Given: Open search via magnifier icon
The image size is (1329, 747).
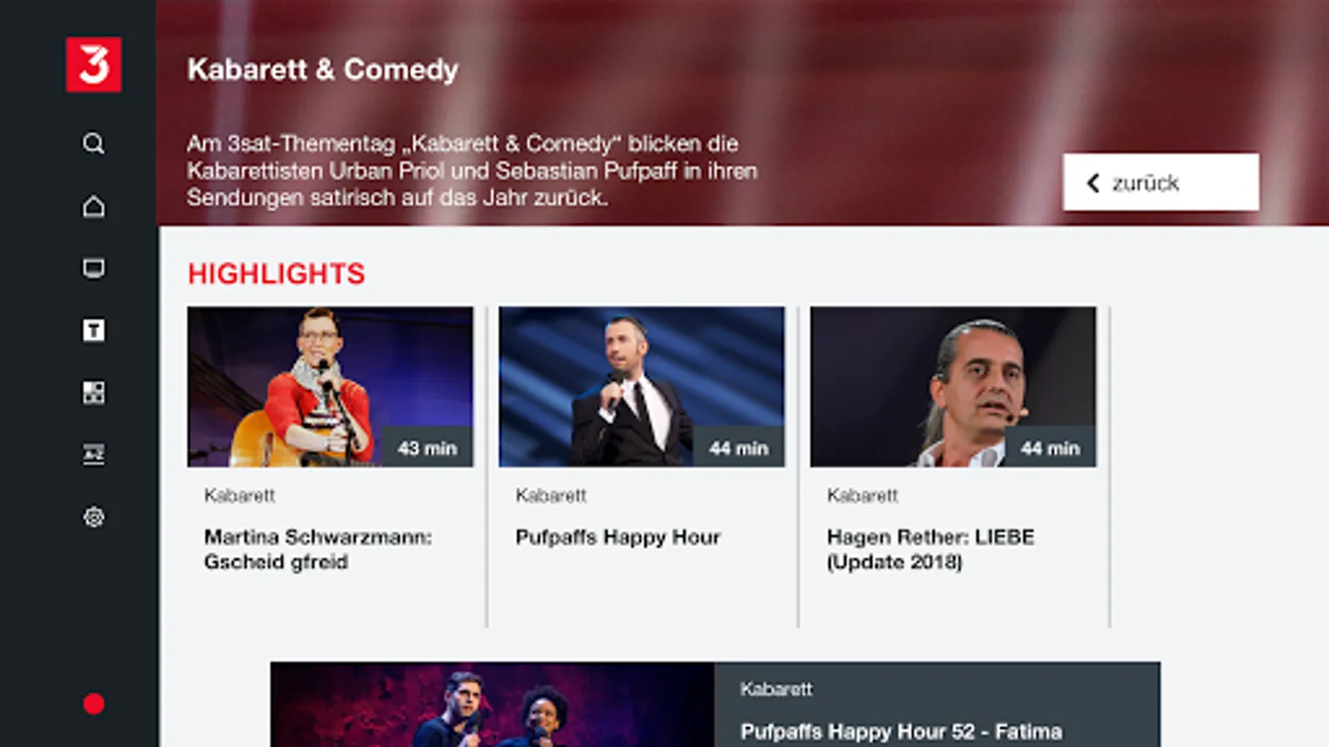Looking at the screenshot, I should point(94,144).
